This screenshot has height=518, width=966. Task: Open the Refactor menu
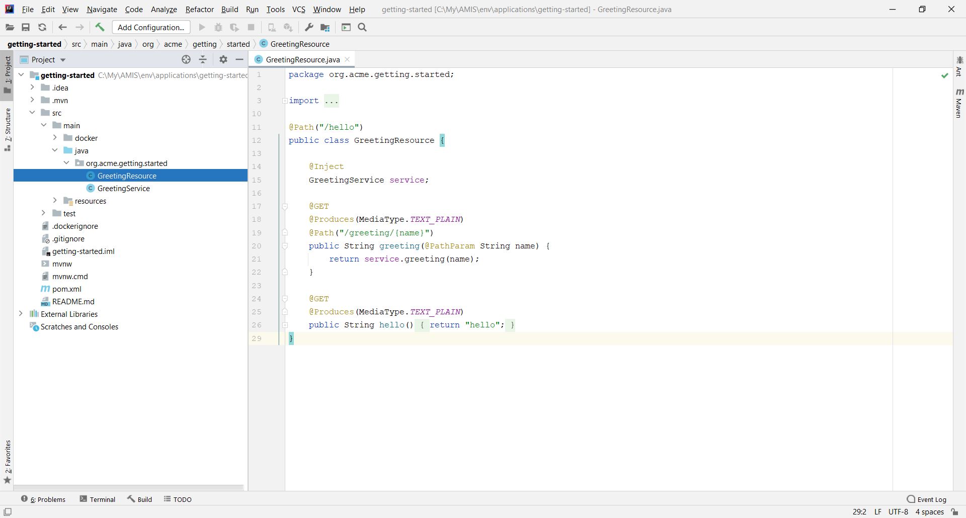pos(199,9)
